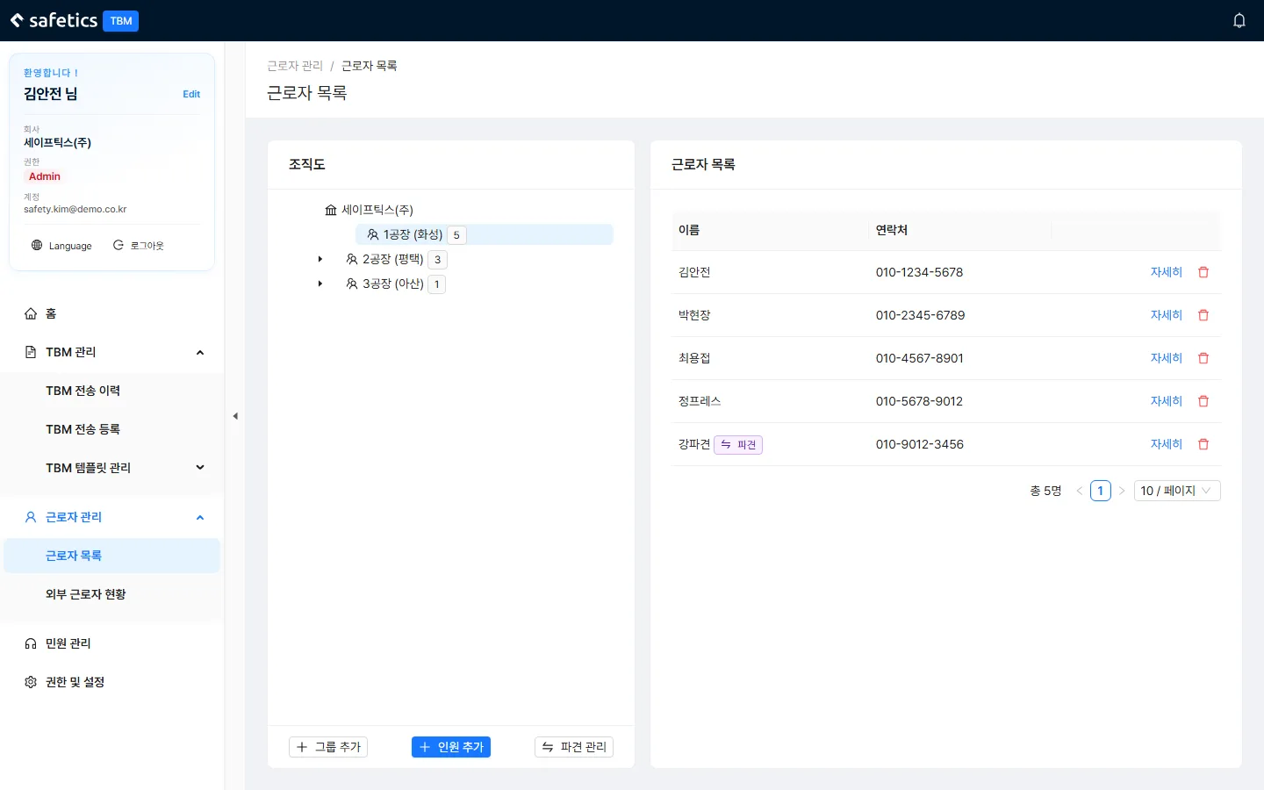
Task: Collapse the sidebar with the arrow handle
Action: click(x=235, y=416)
